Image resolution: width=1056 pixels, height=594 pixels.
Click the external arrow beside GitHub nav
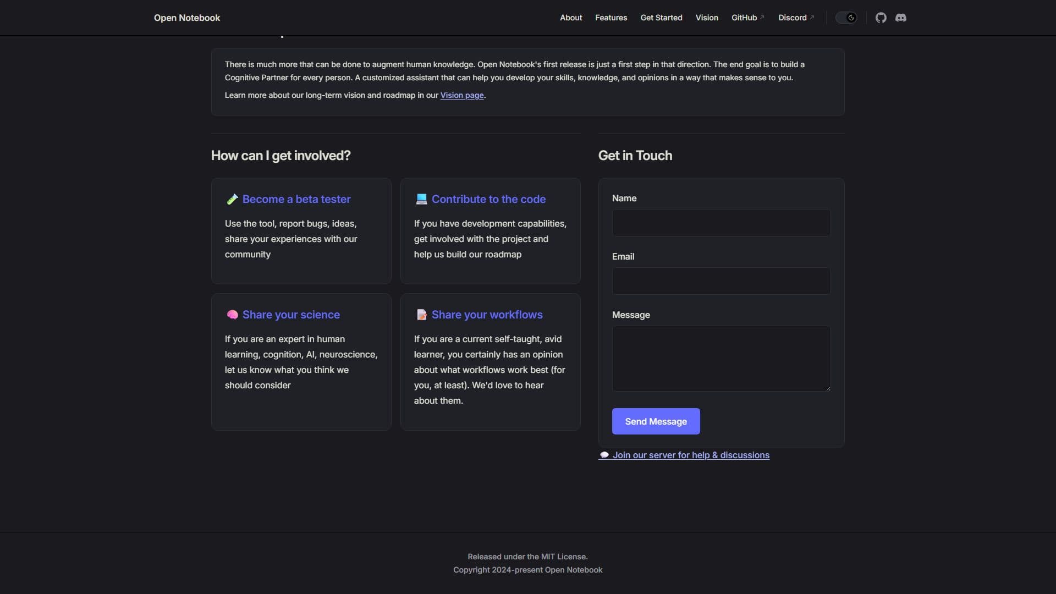[762, 18]
